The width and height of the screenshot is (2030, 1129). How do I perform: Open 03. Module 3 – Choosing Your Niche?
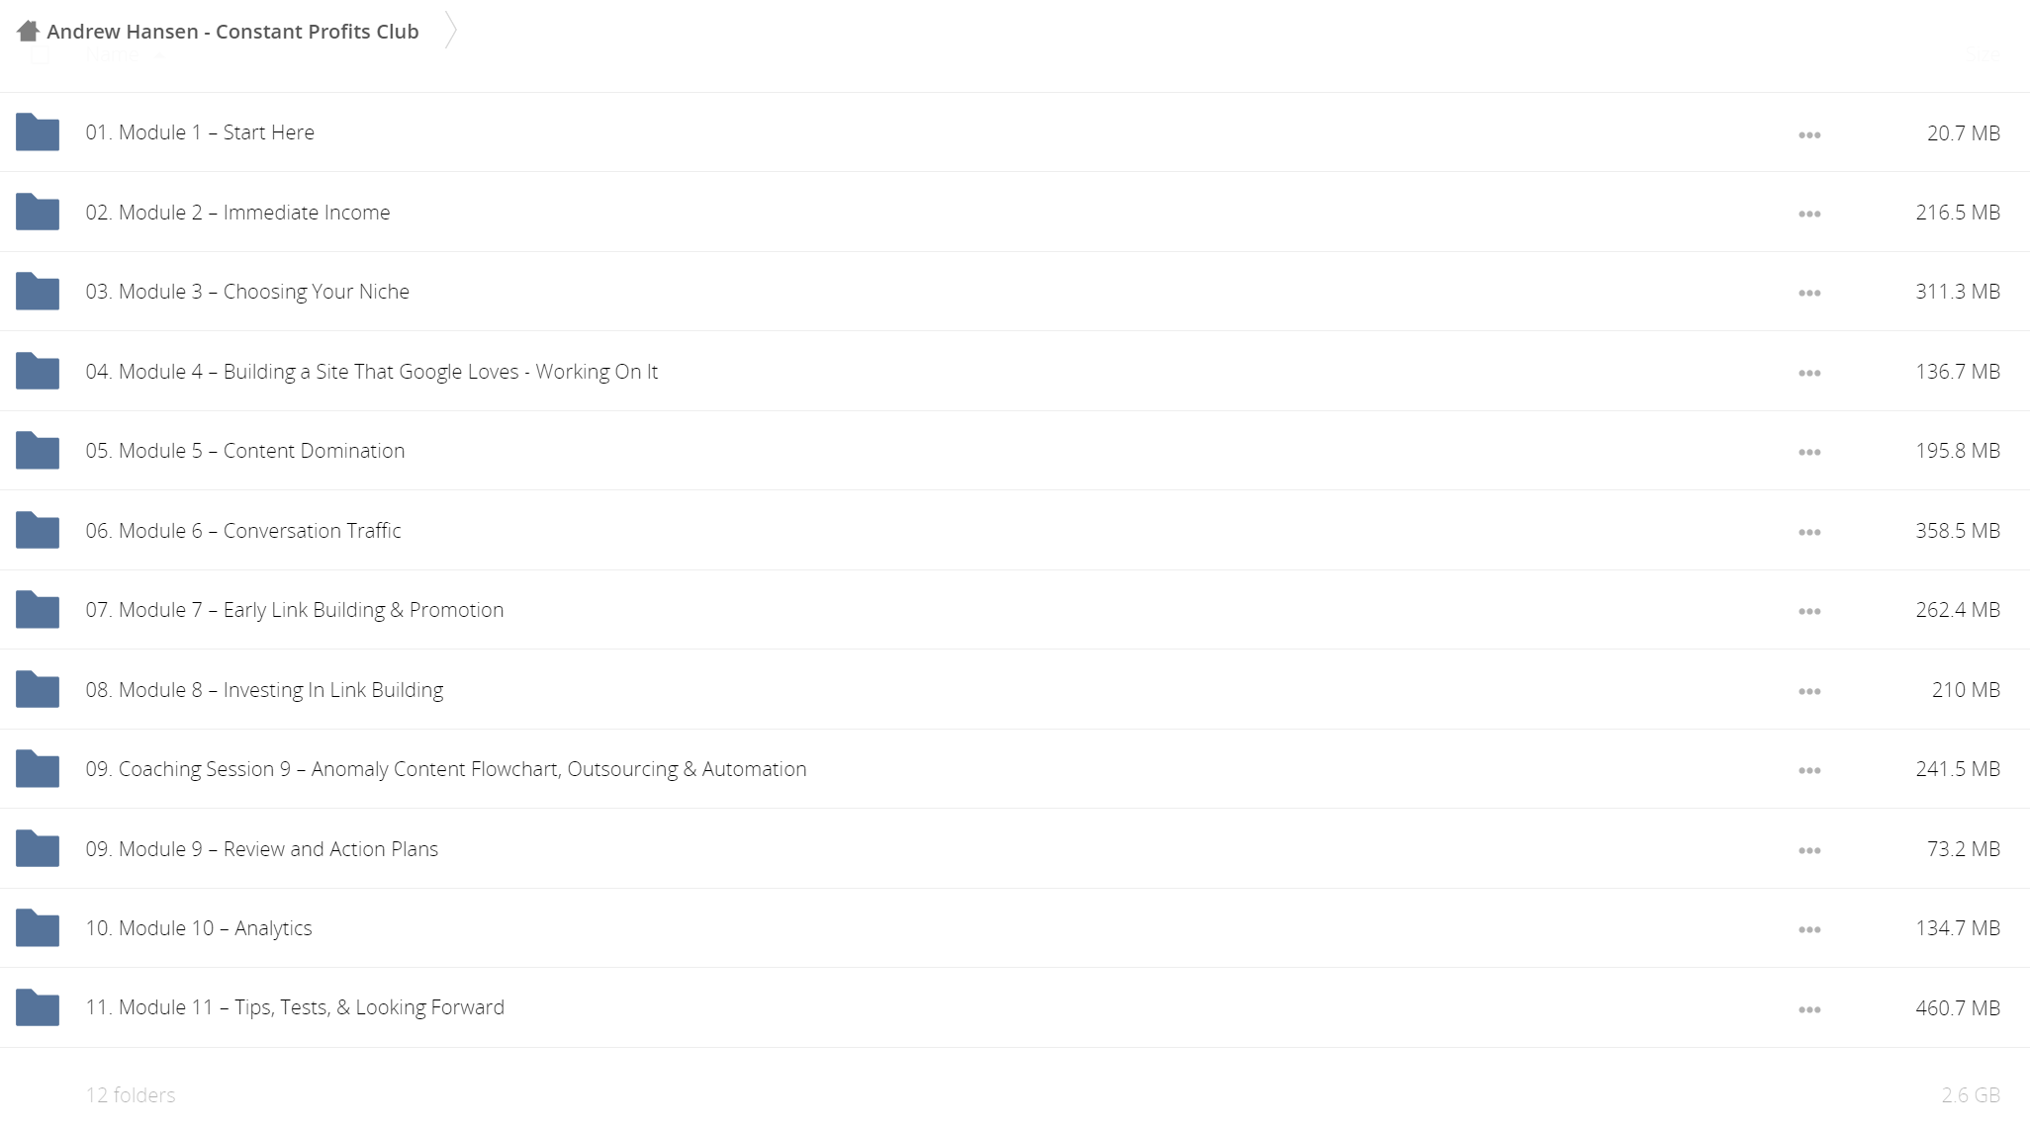coord(247,292)
